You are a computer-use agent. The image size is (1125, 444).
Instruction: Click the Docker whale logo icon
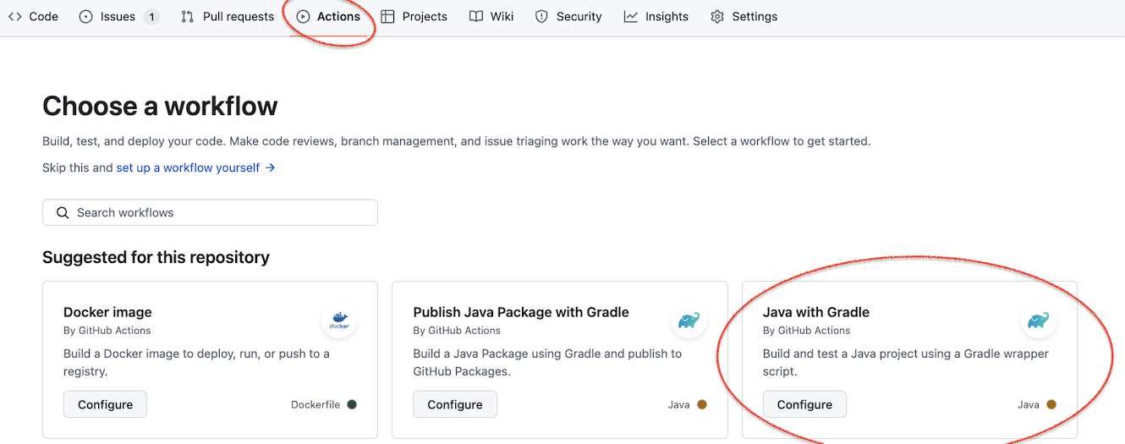(339, 321)
